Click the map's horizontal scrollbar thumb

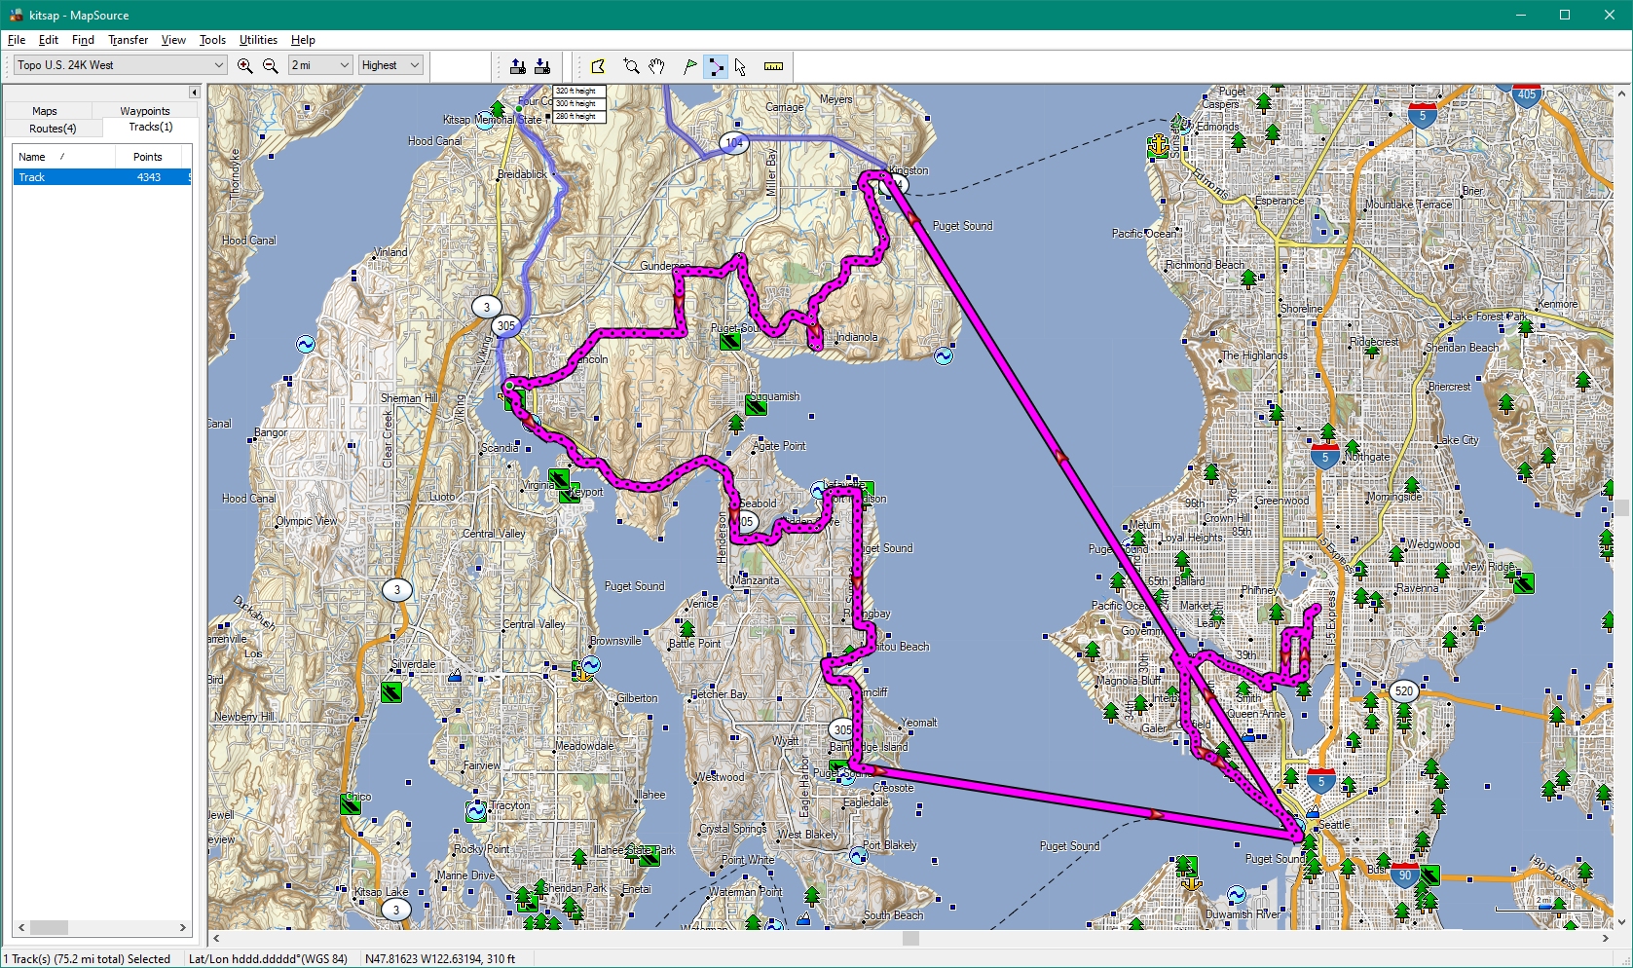pos(910,939)
